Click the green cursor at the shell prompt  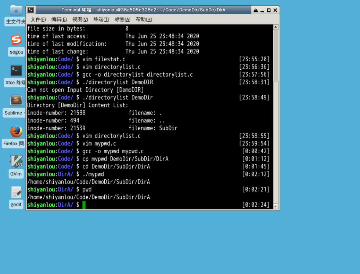(x=84, y=205)
